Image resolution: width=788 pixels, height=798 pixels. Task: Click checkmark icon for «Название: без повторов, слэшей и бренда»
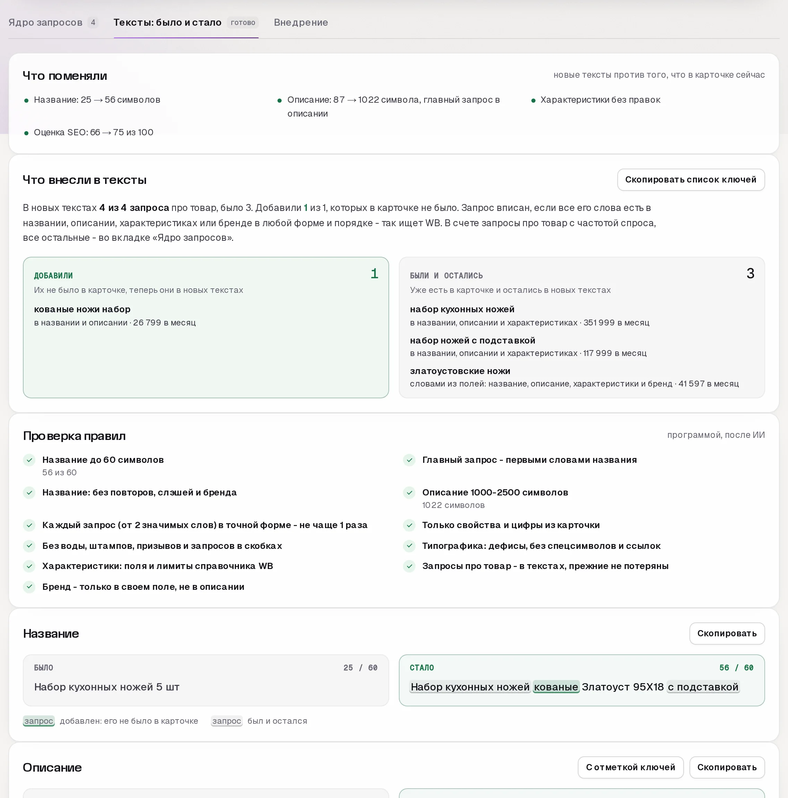(x=29, y=492)
